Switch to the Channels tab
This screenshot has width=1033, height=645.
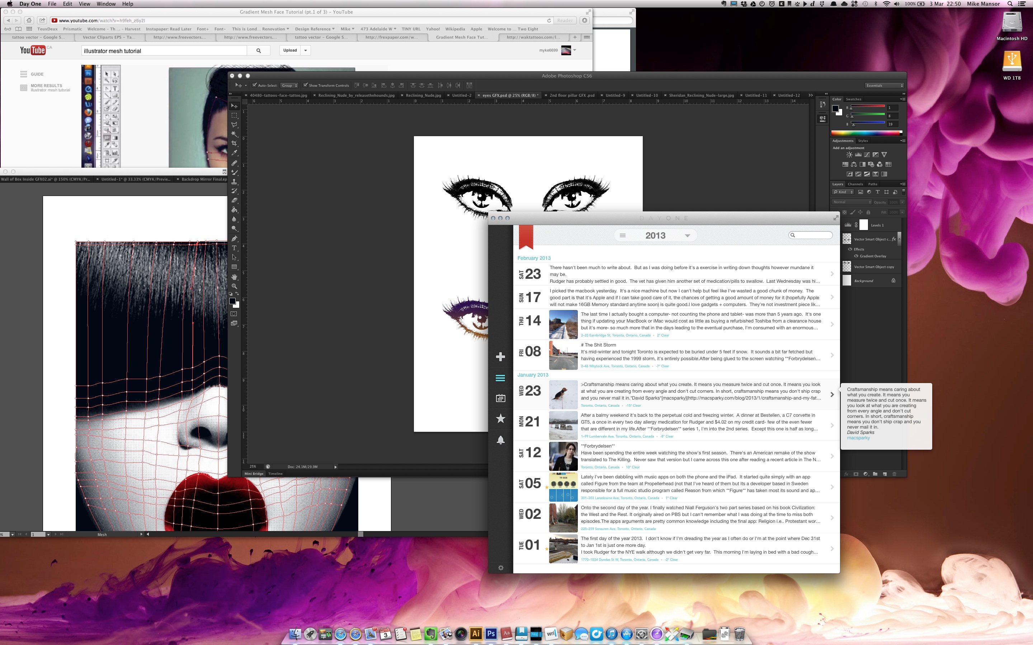point(855,184)
